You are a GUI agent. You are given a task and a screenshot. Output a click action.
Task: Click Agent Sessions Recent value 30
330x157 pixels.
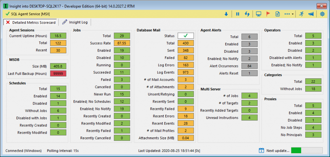click(58, 50)
